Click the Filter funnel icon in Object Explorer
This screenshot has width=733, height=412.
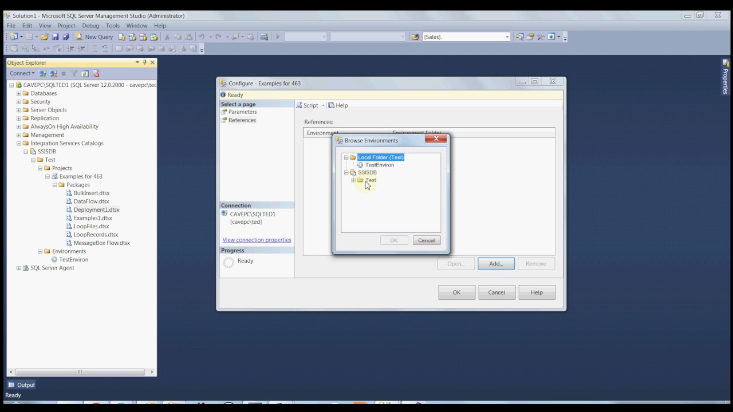click(x=74, y=73)
